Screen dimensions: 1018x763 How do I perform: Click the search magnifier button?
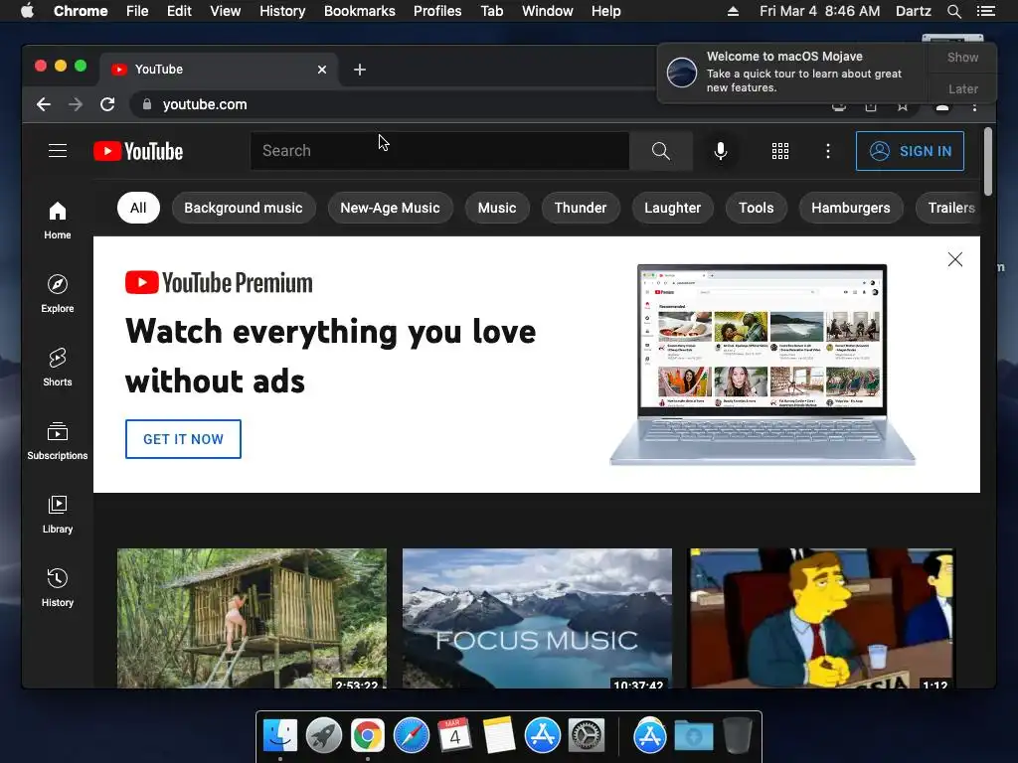661,151
